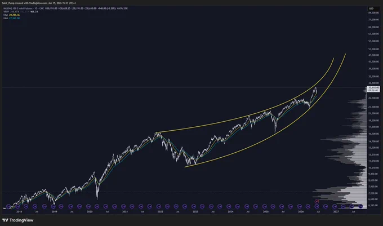Click the 12,250.00 price axis label
The height and width of the screenshot is (226, 383).
coord(373,154)
